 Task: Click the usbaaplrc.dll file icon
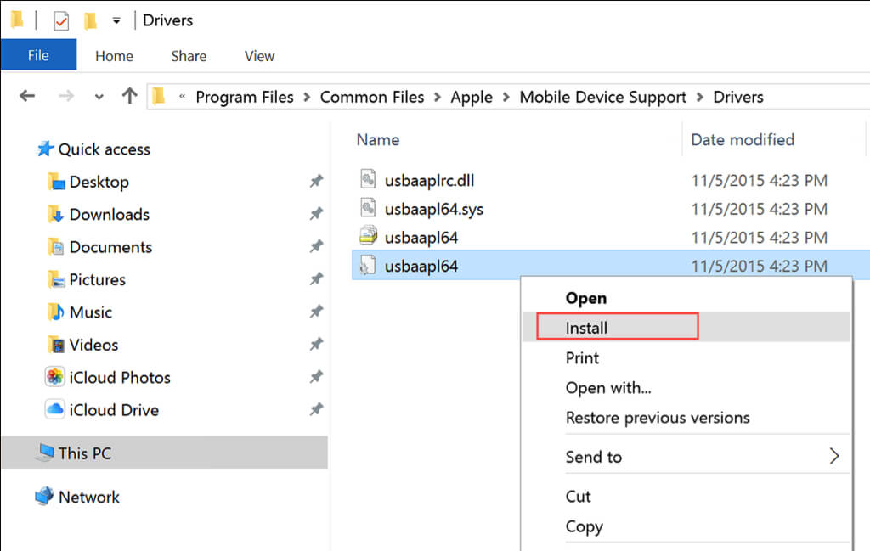(368, 180)
